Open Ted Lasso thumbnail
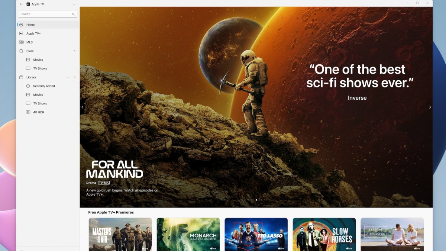 point(256,234)
